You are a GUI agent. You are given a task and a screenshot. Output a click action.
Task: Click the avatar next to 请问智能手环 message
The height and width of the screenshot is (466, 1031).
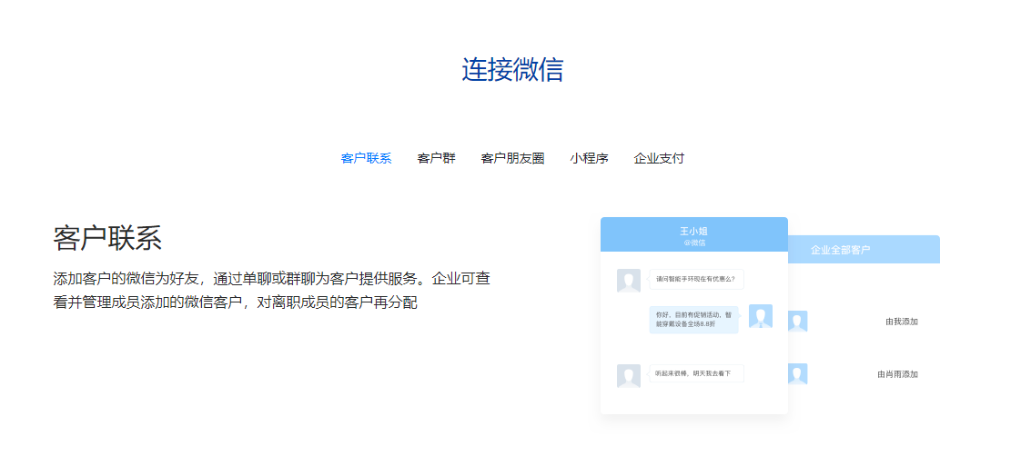coord(629,281)
